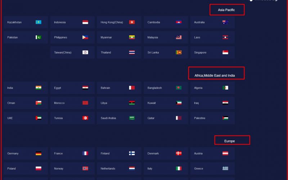
Task: Go to the Palestine country link
Action: 212,118
